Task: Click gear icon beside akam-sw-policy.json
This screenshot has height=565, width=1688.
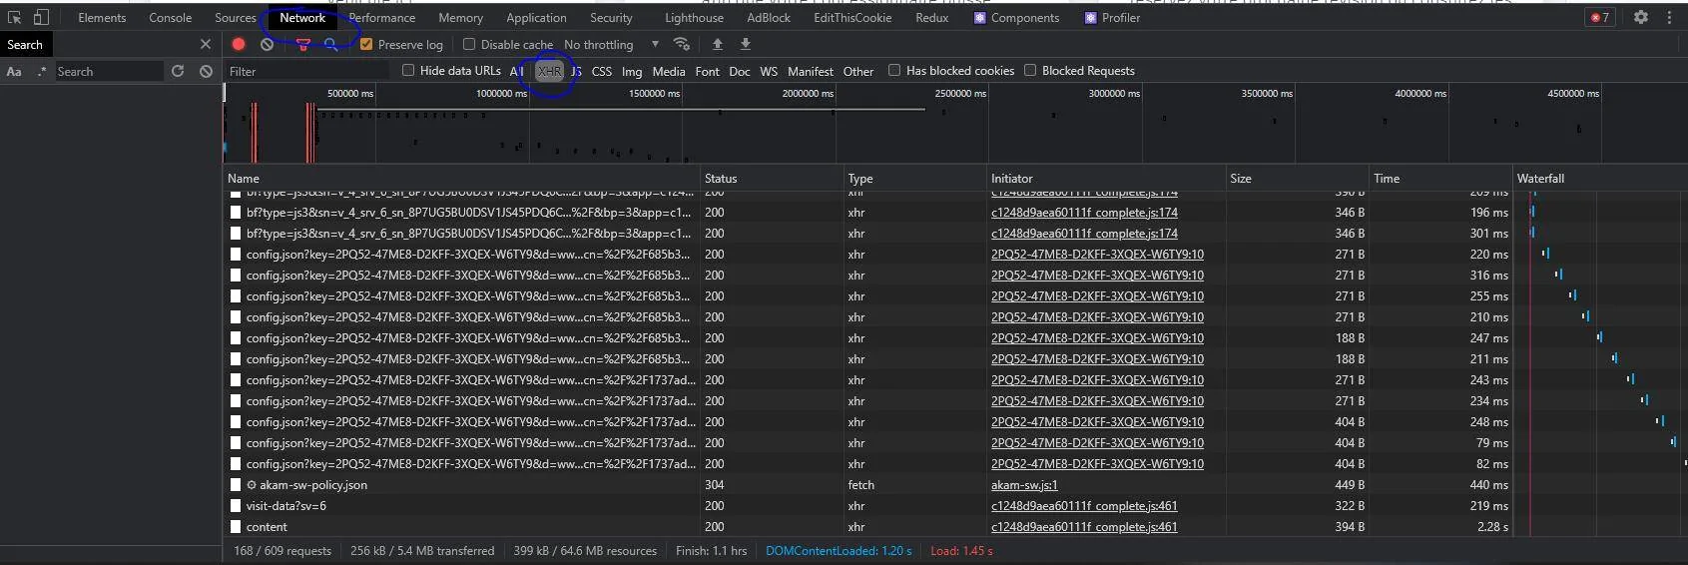Action: click(252, 485)
